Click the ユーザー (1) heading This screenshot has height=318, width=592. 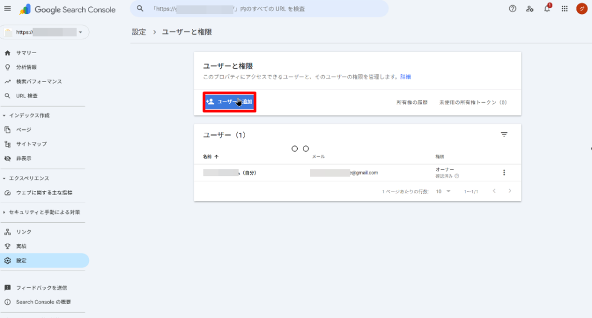pyautogui.click(x=224, y=135)
